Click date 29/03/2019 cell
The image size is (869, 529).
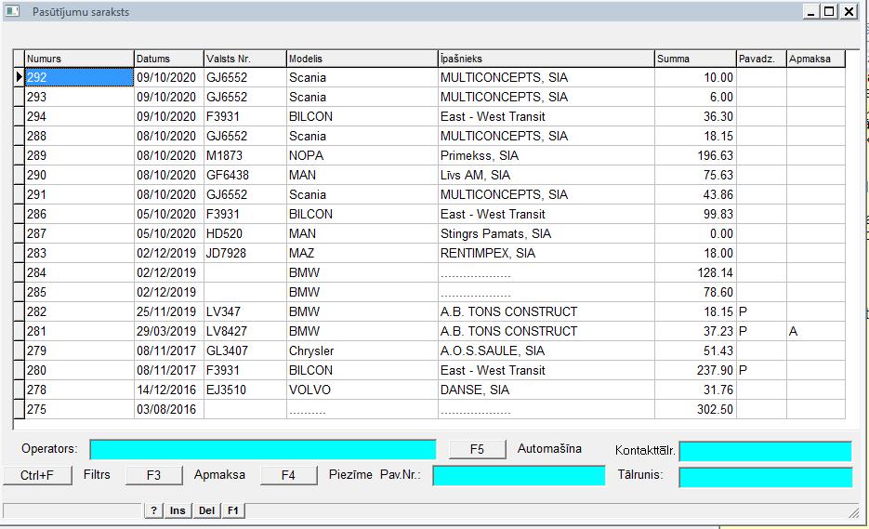(169, 331)
